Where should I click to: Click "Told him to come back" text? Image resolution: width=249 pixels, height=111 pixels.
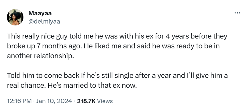[x=34, y=76]
